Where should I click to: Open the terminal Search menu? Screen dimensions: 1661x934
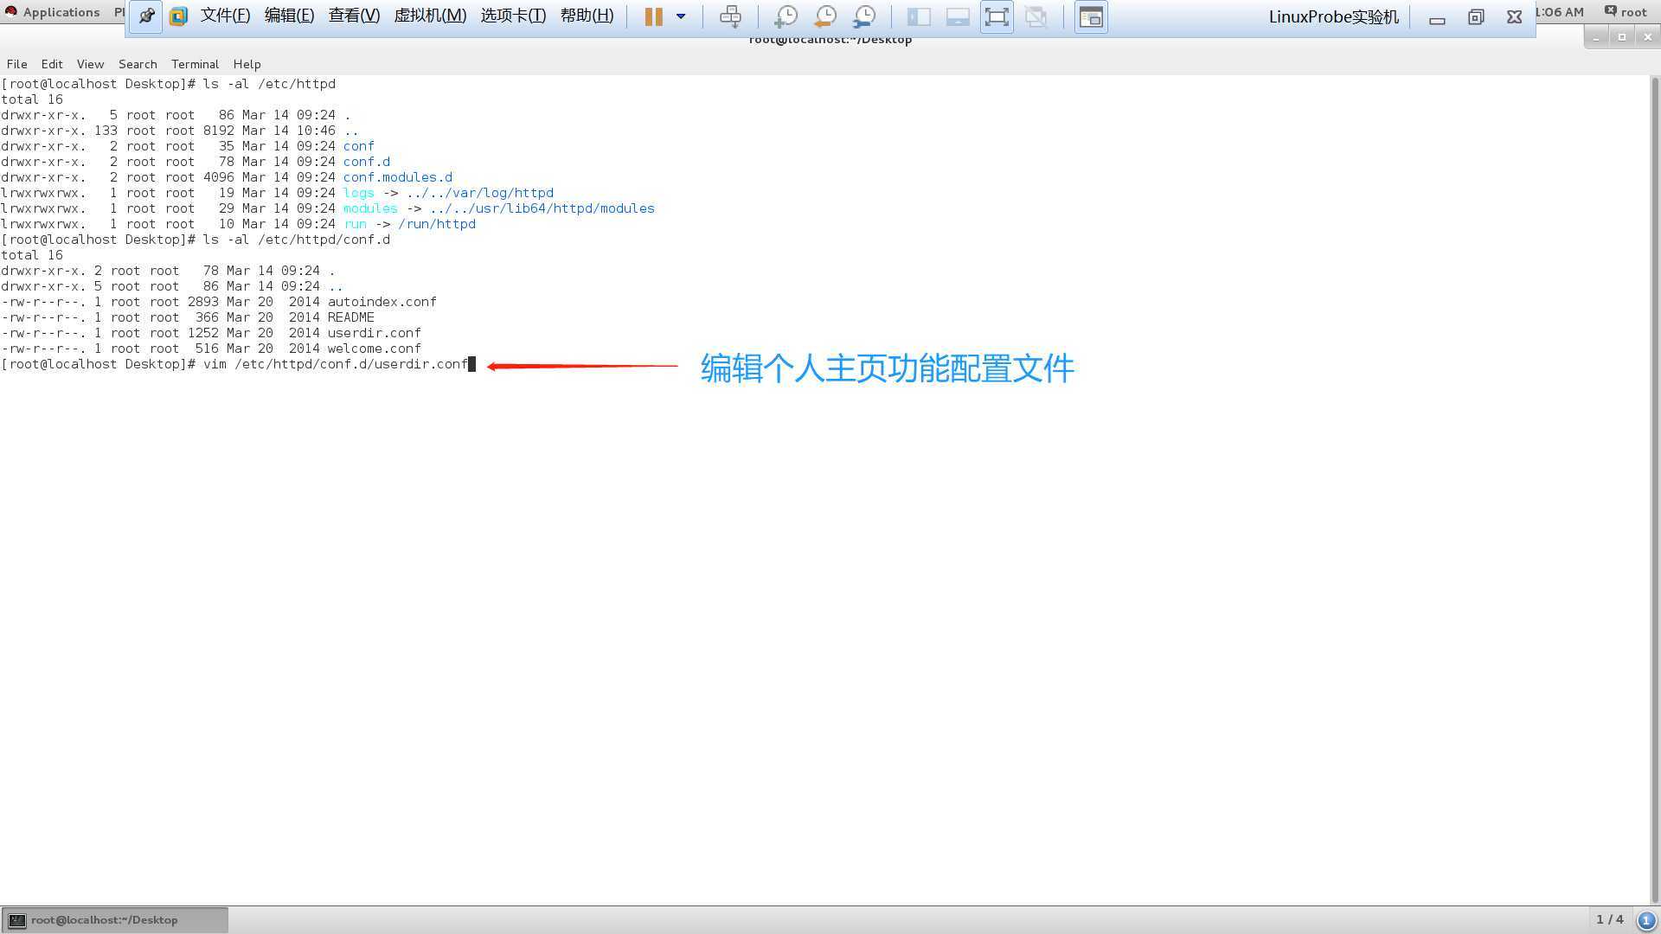click(138, 64)
